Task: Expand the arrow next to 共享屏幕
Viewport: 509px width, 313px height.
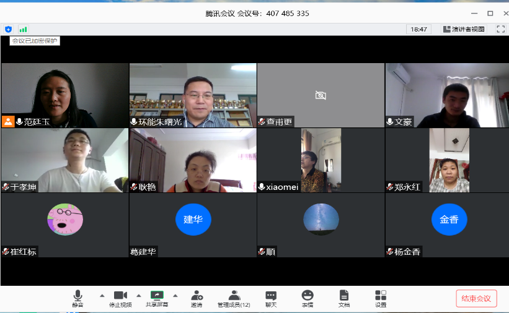Action: [175, 295]
